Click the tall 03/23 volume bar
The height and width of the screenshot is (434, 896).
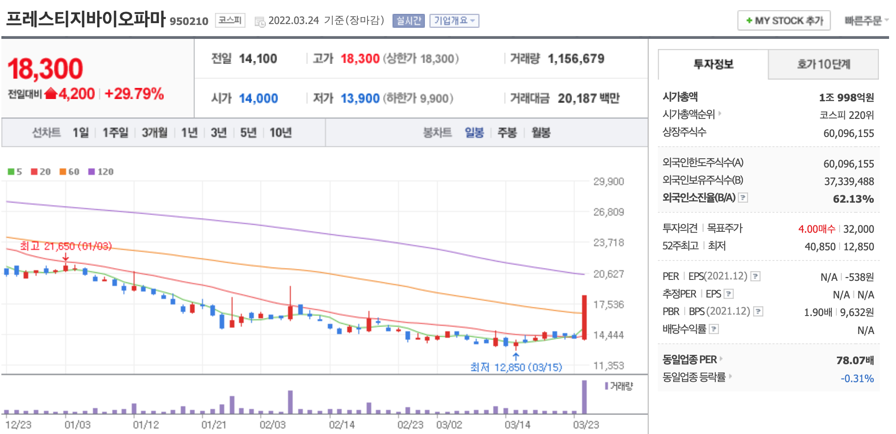pos(584,397)
